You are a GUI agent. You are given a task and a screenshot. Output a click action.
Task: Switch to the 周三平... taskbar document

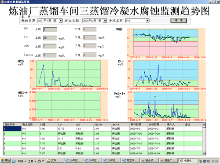(130, 161)
